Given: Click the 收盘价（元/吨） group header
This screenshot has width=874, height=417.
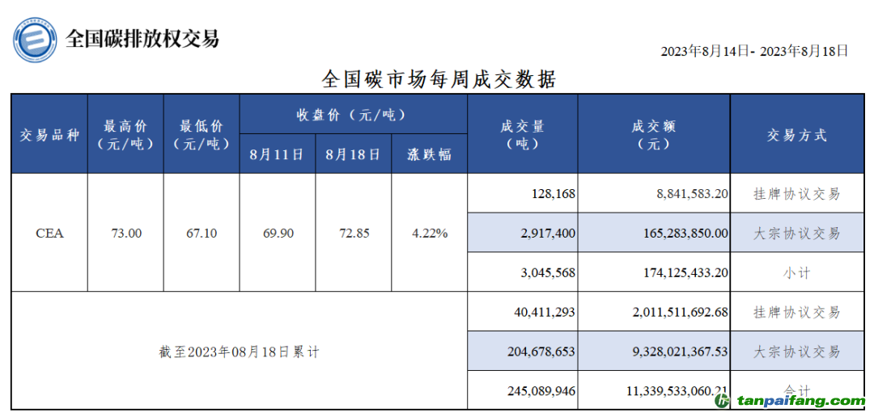Looking at the screenshot, I should point(353,115).
